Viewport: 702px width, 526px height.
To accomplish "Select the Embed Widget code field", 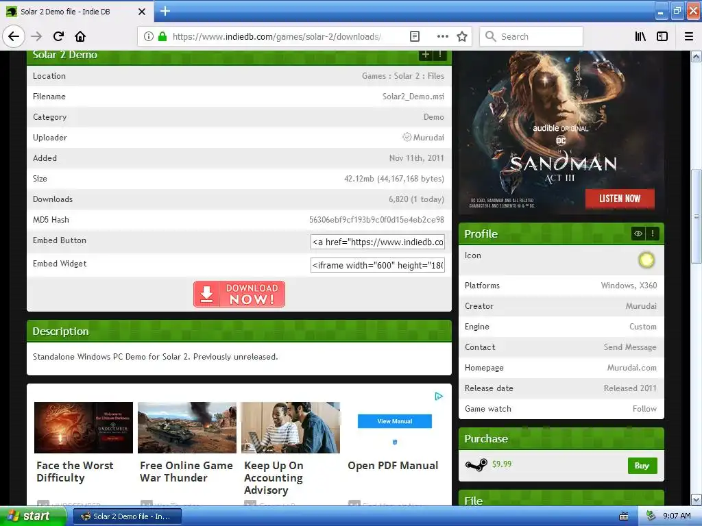I will tap(378, 265).
